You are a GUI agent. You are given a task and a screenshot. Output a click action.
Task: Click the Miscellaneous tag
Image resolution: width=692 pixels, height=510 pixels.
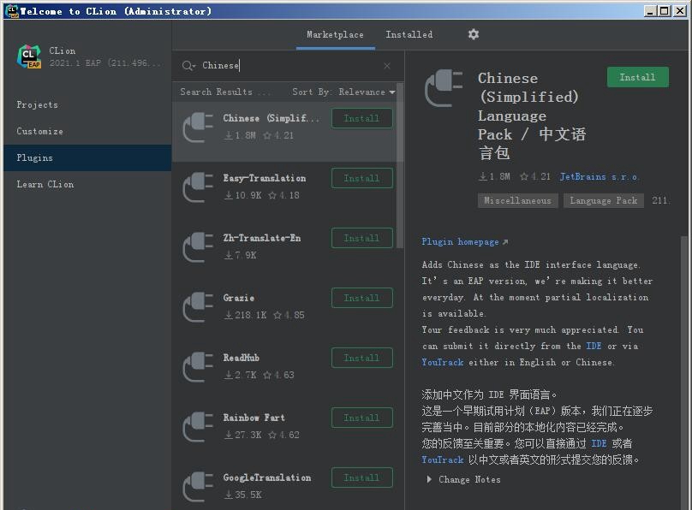pos(517,200)
